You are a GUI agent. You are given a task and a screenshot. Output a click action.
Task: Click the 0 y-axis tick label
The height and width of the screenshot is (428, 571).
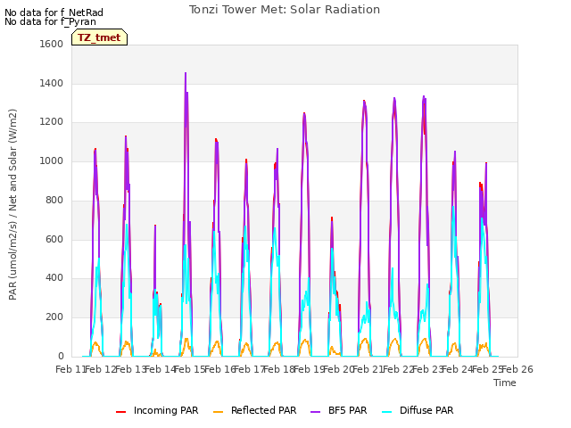pos(61,356)
